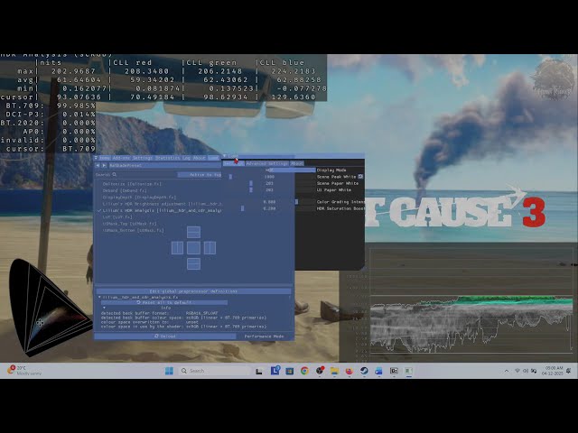578x433 pixels.
Task: Click the ReShadePreset name field
Action: [164, 166]
